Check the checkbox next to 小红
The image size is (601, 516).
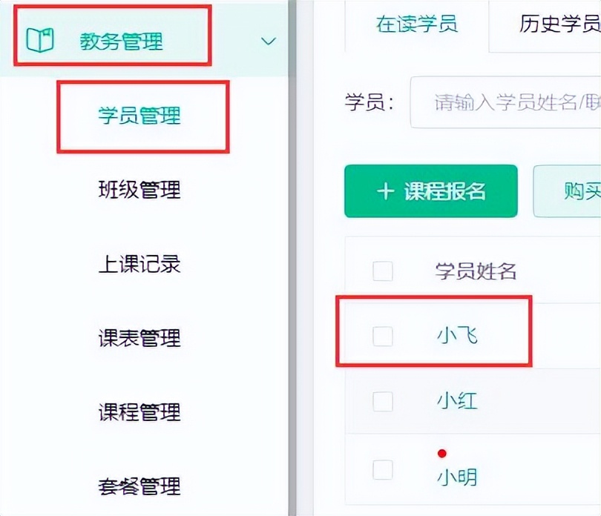point(382,401)
